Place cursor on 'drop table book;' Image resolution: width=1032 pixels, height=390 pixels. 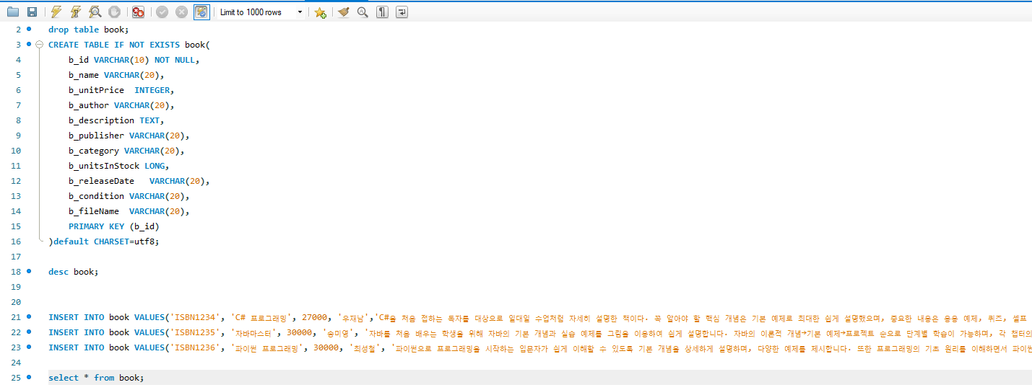[x=88, y=30]
